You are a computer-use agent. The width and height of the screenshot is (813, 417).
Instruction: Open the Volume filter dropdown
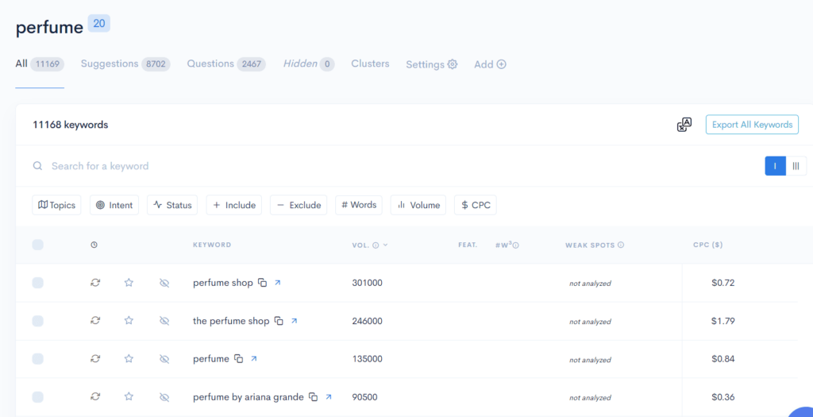pos(418,205)
